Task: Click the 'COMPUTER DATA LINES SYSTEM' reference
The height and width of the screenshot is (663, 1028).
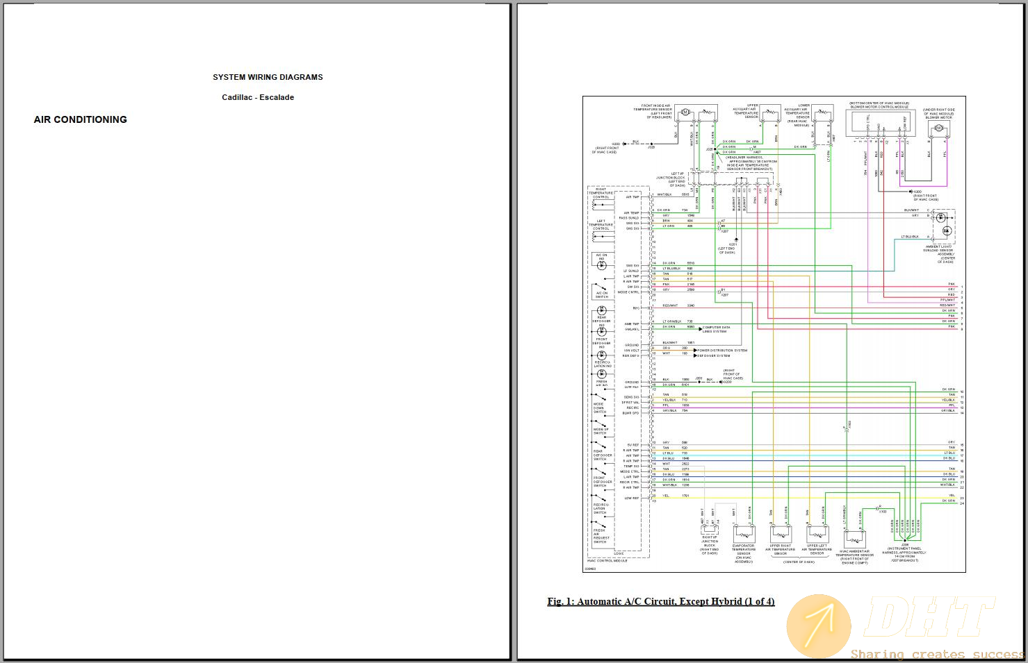Action: (716, 329)
